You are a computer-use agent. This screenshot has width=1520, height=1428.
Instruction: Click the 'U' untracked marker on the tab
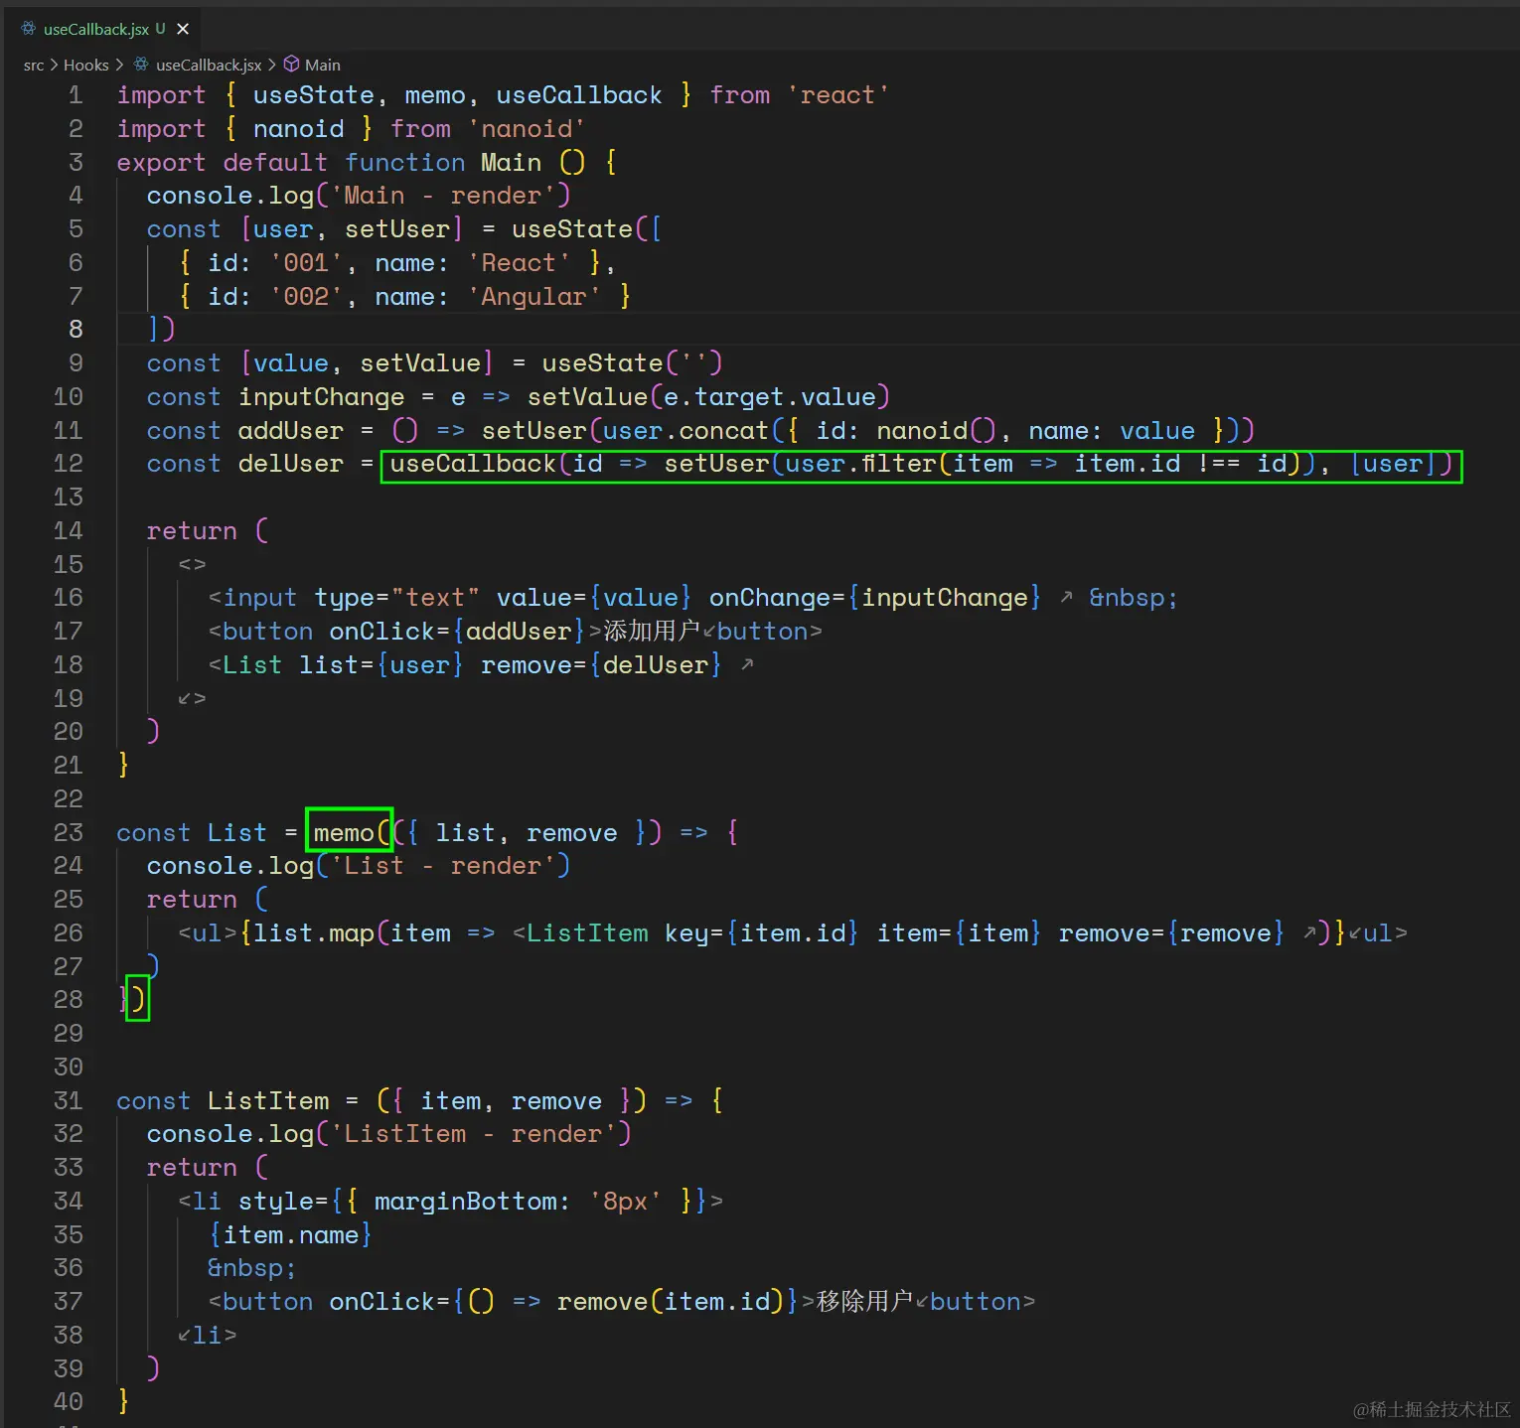(161, 29)
